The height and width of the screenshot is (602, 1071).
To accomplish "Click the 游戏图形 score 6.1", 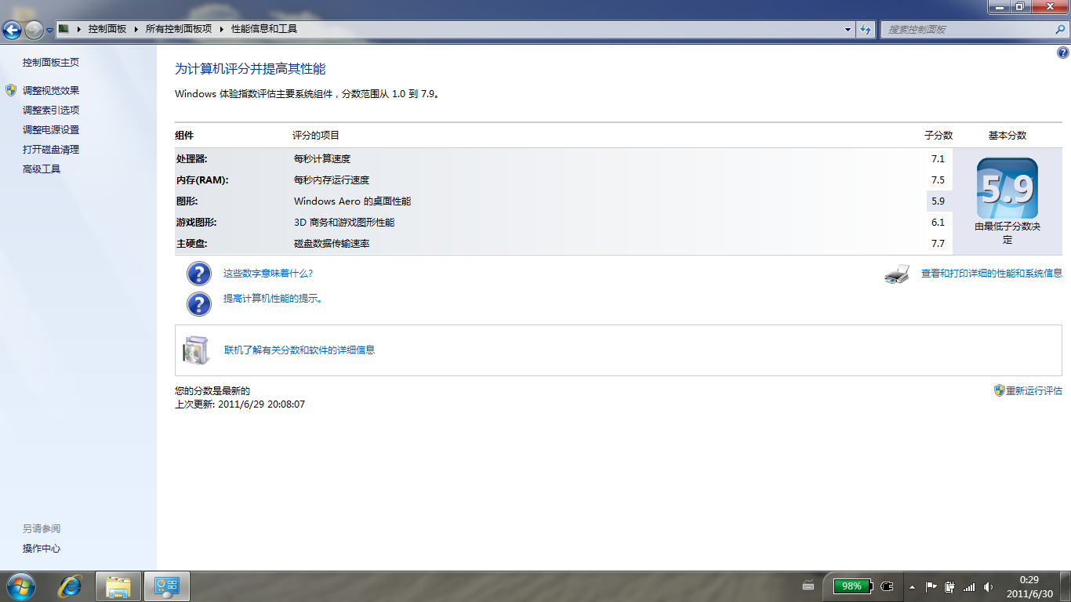I will (938, 223).
